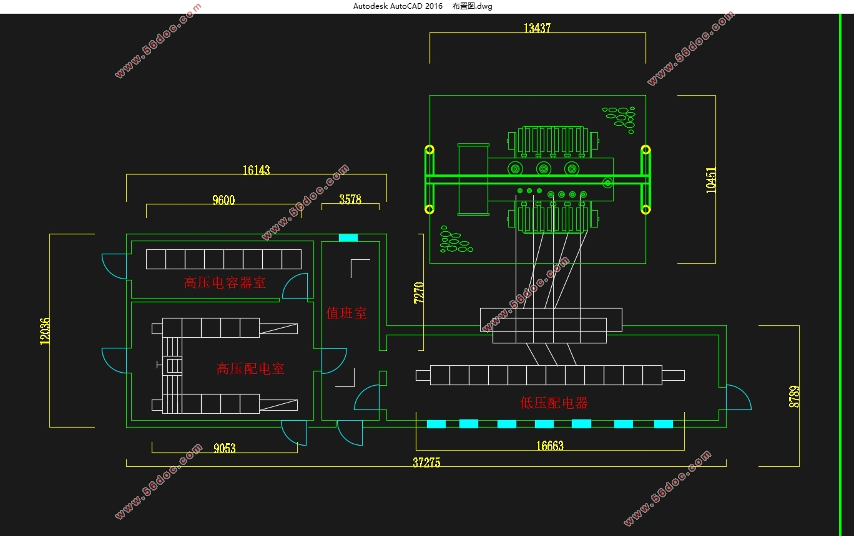
Task: Click the 16663 dimension text
Action: click(x=550, y=446)
